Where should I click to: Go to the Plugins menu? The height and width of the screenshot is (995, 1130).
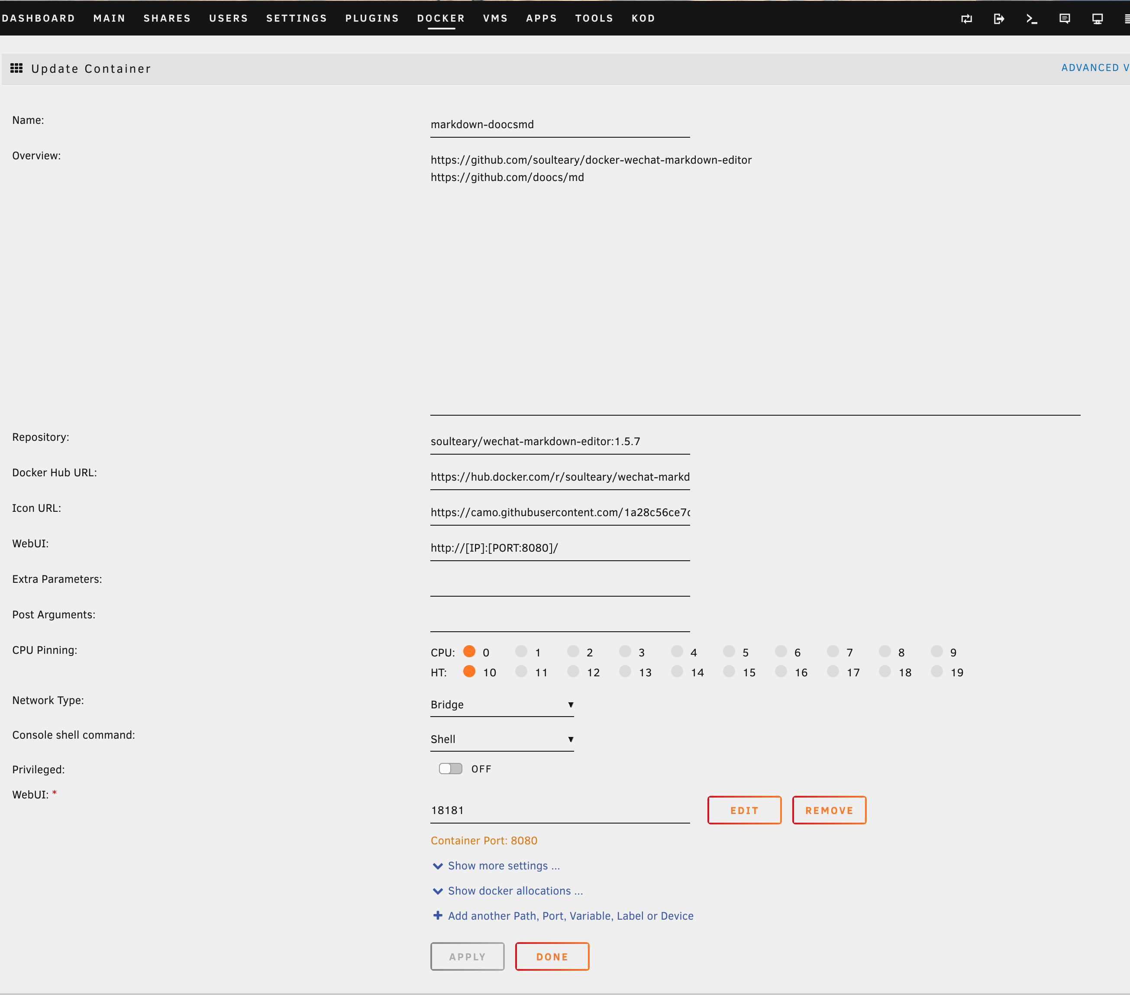tap(371, 18)
